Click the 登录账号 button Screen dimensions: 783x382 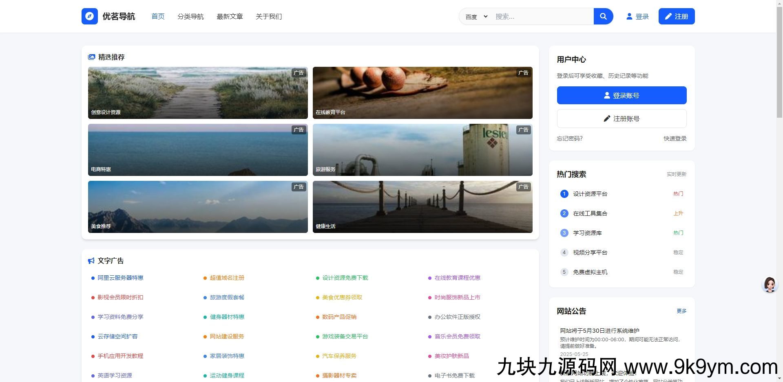[621, 95]
